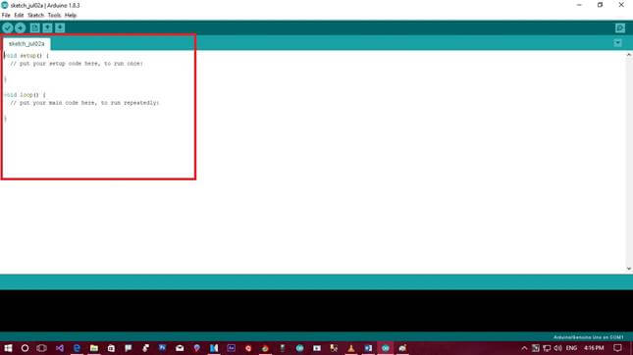633x355 pixels.
Task: Click the 'void loop() {' code line
Action: [x=25, y=95]
